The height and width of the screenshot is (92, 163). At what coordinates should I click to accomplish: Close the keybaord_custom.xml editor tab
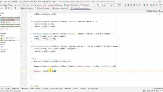69,8
